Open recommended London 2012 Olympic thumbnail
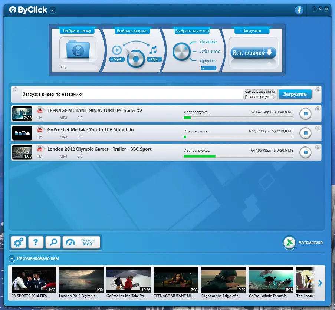The image size is (335, 310). coord(81,280)
